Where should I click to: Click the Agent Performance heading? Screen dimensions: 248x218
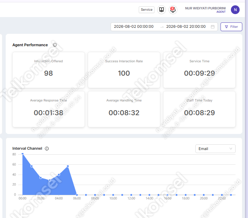click(30, 45)
